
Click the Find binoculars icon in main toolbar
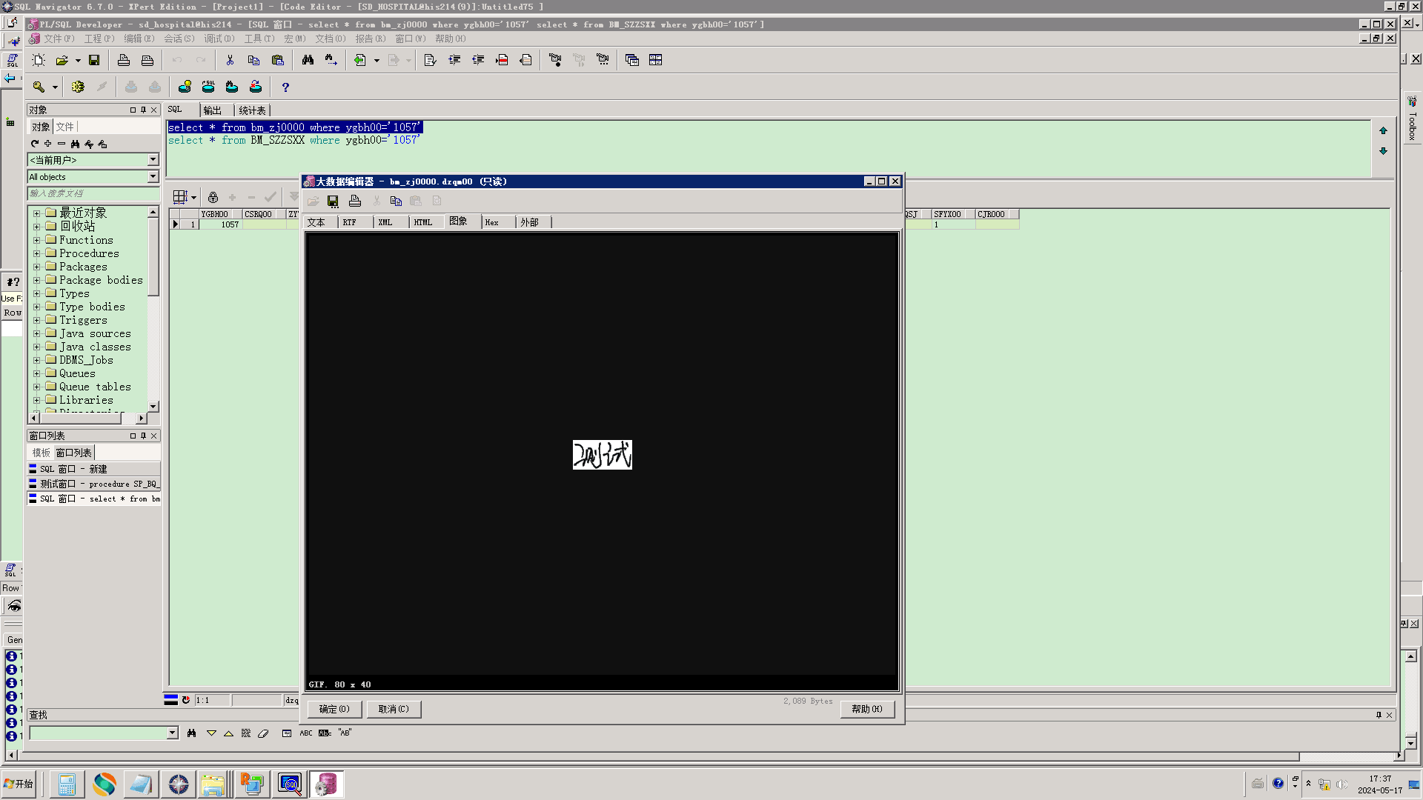[x=308, y=60]
